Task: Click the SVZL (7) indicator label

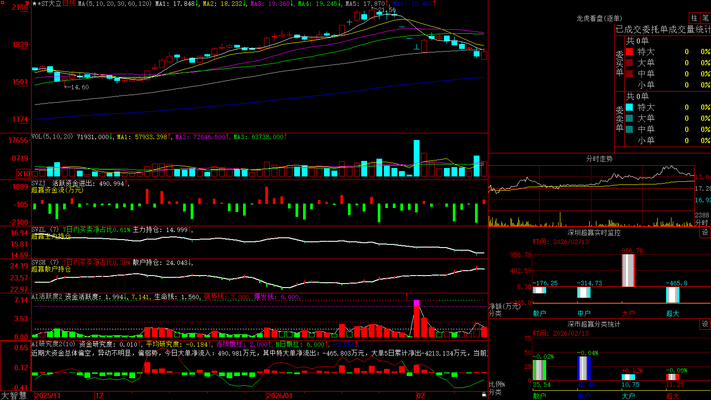Action: tap(45, 229)
